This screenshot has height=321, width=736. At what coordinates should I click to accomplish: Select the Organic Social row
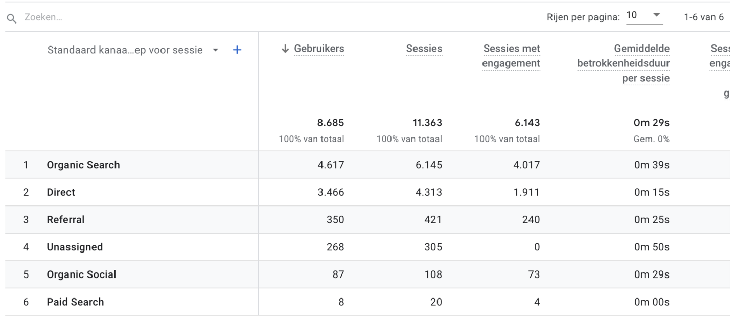[81, 274]
